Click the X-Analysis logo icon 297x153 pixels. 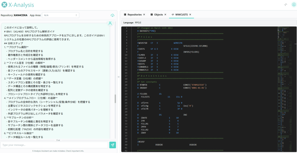[x=4, y=5]
